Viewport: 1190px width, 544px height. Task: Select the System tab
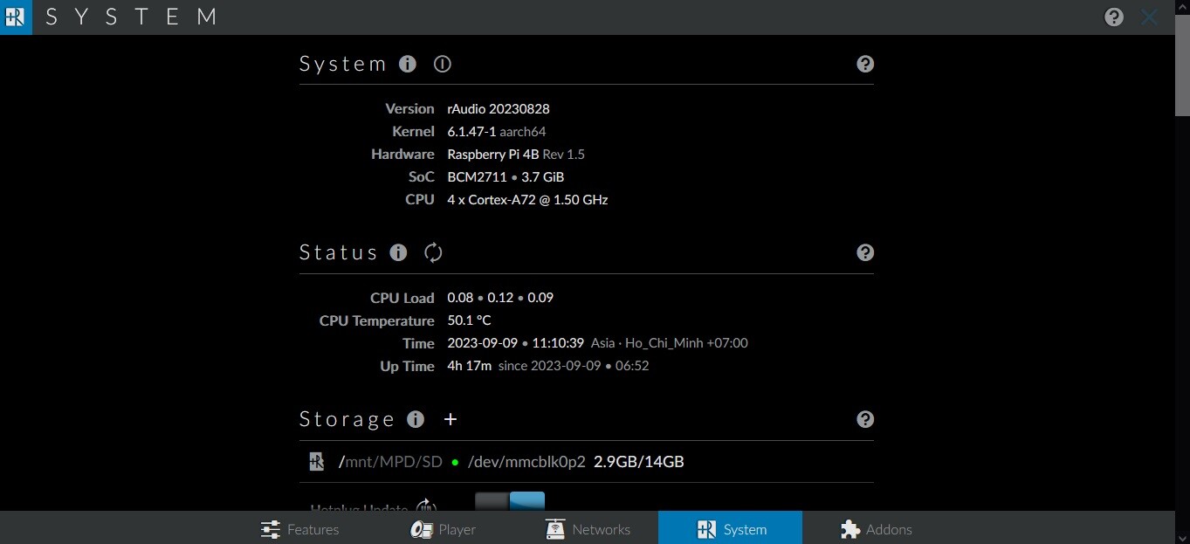730,528
